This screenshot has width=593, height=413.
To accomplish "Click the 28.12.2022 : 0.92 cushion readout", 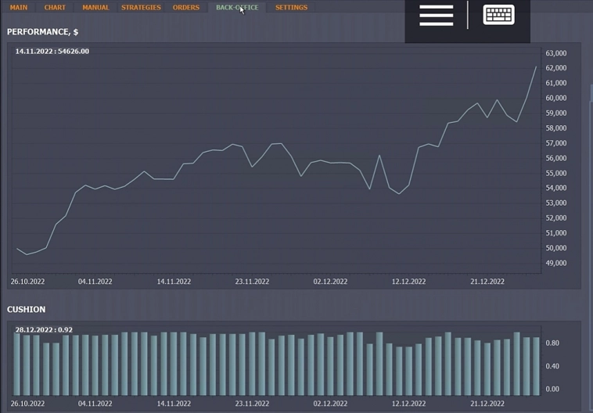I will (44, 330).
